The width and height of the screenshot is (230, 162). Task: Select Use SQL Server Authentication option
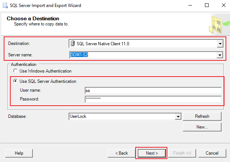[x=15, y=81]
